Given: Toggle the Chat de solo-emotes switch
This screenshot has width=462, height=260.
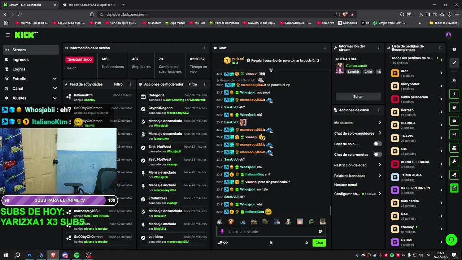Looking at the screenshot, I should coord(378,154).
